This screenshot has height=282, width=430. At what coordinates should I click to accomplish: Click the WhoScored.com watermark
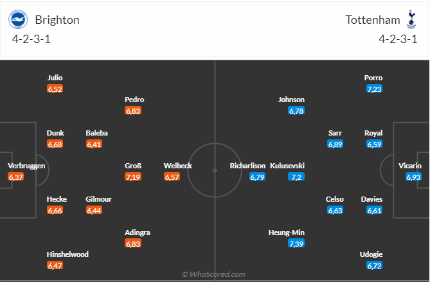click(213, 274)
